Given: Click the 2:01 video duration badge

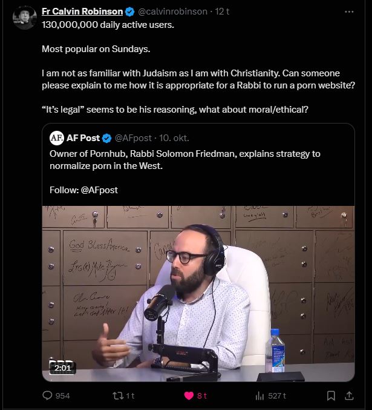Looking at the screenshot, I should click(x=62, y=368).
